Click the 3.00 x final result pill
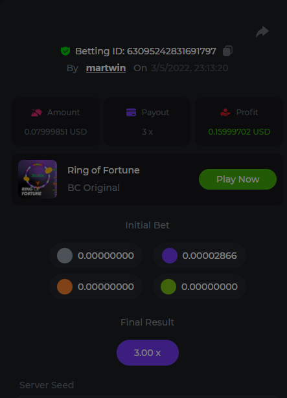This screenshot has width=287, height=398. tap(148, 353)
